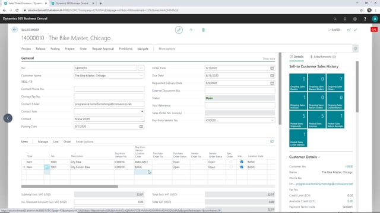This screenshot has width=380, height=213.
Task: Open the Customer Name lookup dropdown
Action: pos(141,76)
